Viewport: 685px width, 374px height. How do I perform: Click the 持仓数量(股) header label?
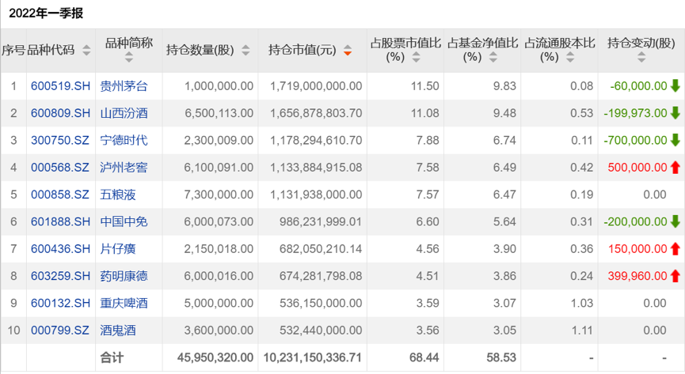click(200, 50)
